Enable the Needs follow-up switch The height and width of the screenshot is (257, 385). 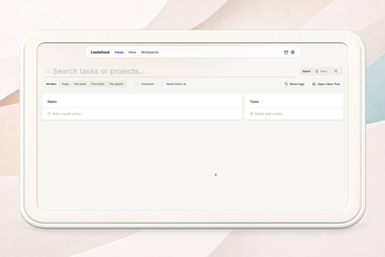pos(161,84)
